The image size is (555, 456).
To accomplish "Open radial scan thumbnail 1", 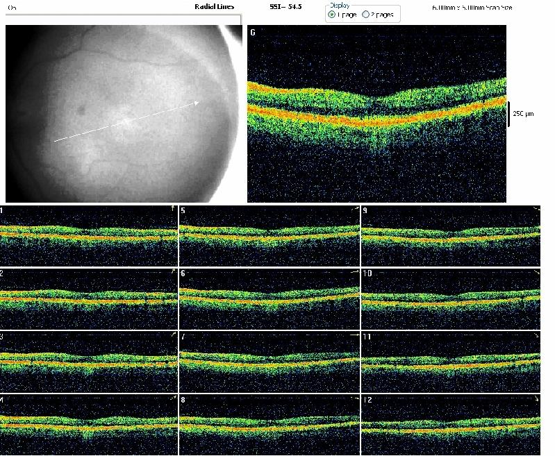I will click(x=89, y=235).
